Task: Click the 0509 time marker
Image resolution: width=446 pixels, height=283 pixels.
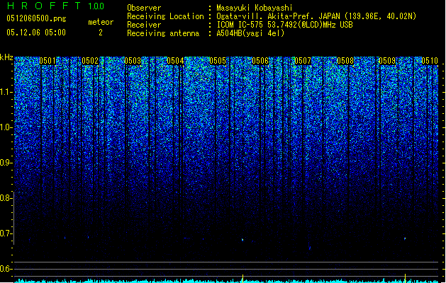Action: coord(387,61)
